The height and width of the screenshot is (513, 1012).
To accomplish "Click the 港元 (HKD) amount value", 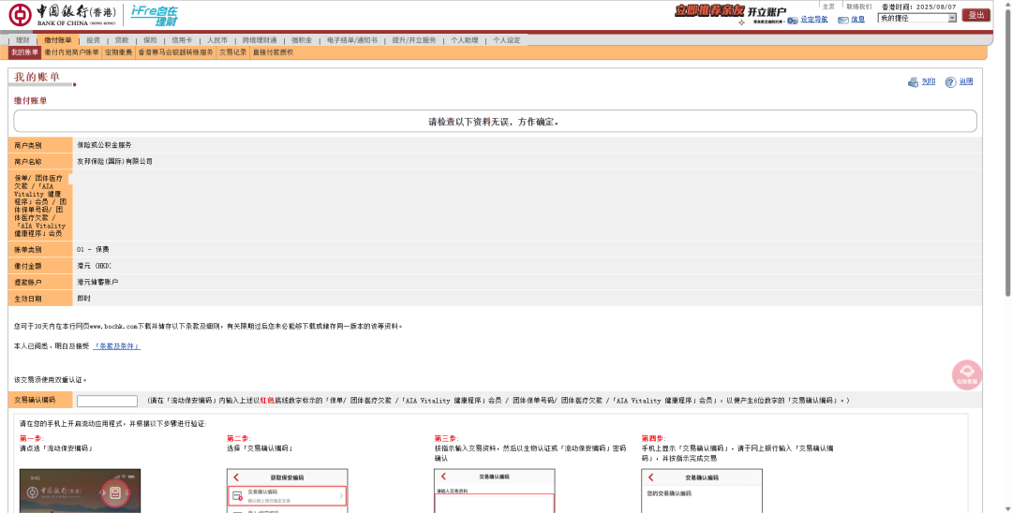I will coord(95,266).
